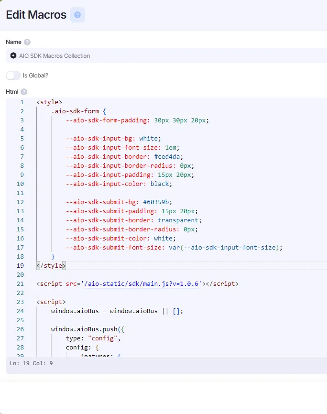Click the transparent submit border value

pyautogui.click(x=178, y=220)
